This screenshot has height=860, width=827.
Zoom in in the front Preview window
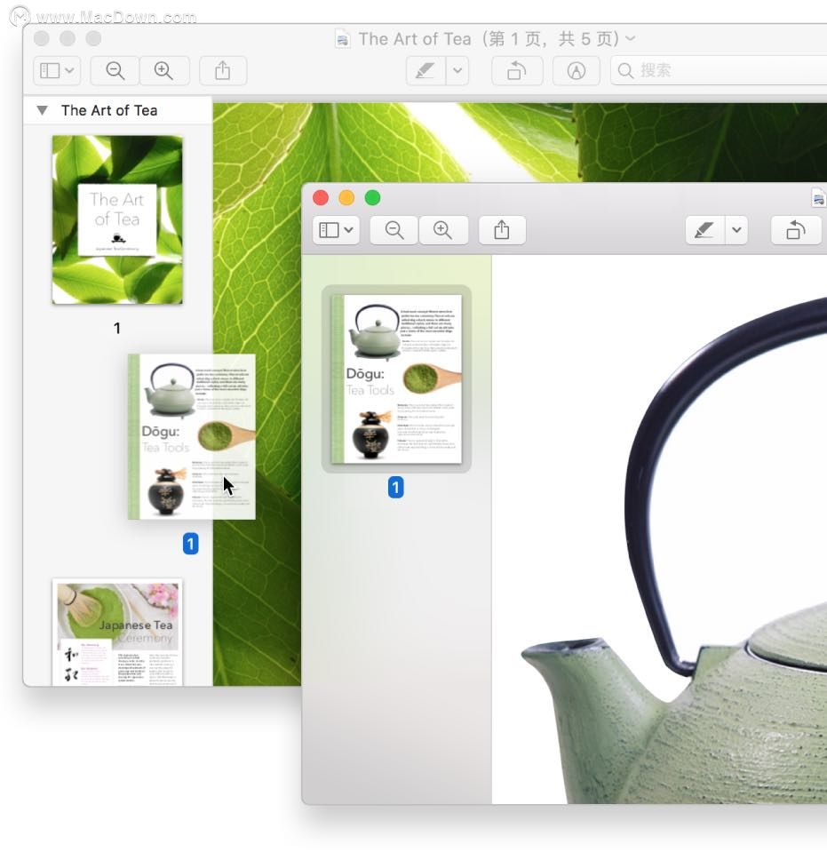click(x=443, y=230)
